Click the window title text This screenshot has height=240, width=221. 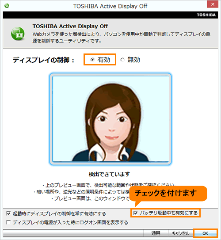110,6
